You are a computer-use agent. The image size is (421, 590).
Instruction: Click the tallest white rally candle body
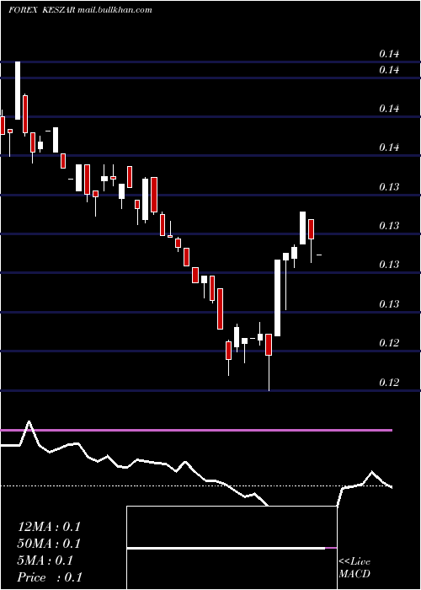point(277,298)
